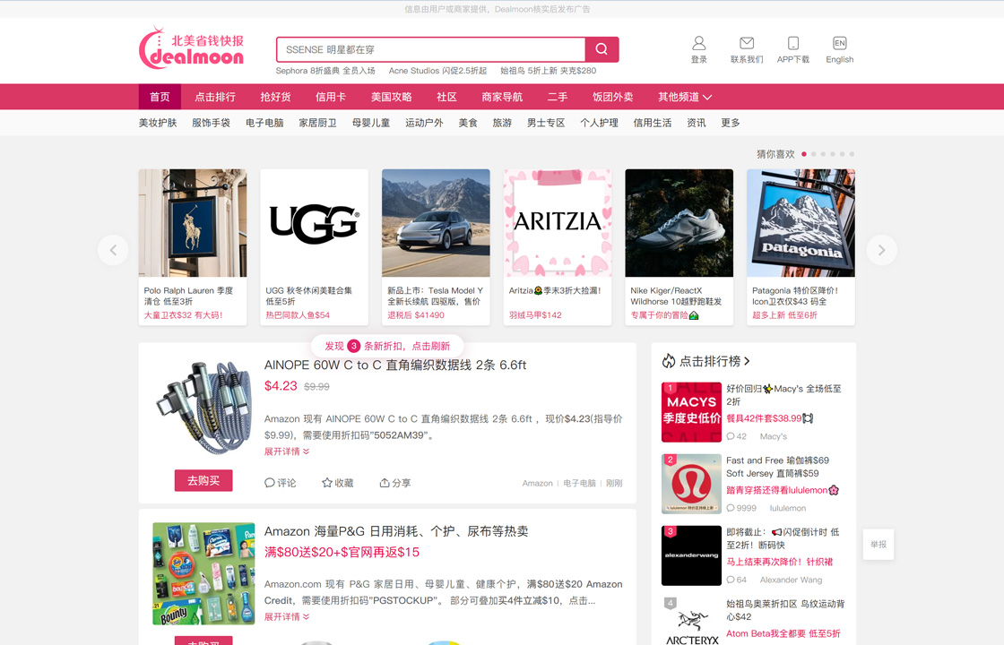The height and width of the screenshot is (645, 1004).
Task: Click the 始祖鸟 5折上新 hot search link
Action: 548,71
